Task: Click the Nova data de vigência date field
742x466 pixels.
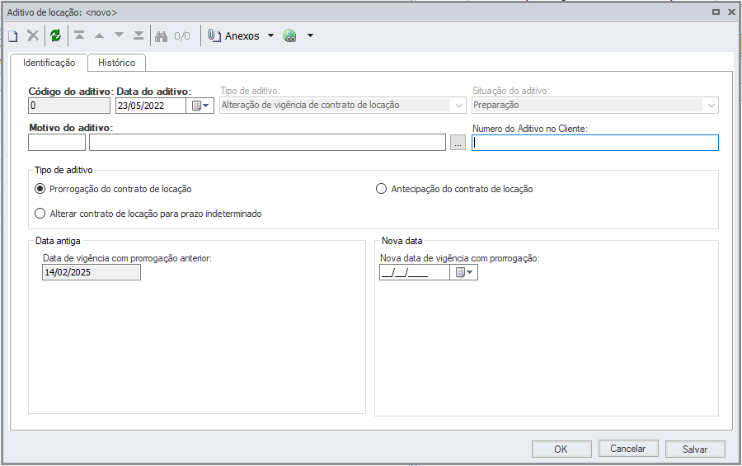Action: pyautogui.click(x=415, y=272)
